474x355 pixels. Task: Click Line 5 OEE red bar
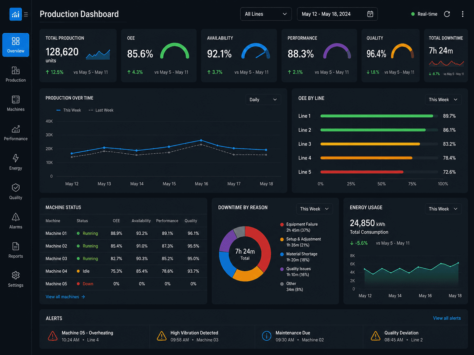pyautogui.click(x=362, y=172)
